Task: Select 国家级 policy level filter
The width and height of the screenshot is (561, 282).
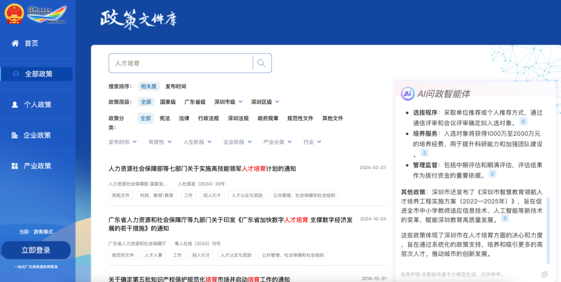Action: (168, 102)
